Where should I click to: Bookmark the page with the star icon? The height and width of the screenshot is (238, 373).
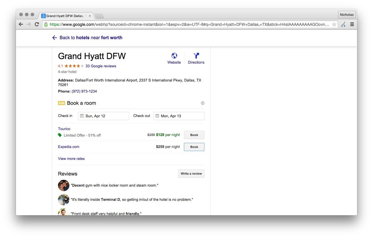click(334, 24)
